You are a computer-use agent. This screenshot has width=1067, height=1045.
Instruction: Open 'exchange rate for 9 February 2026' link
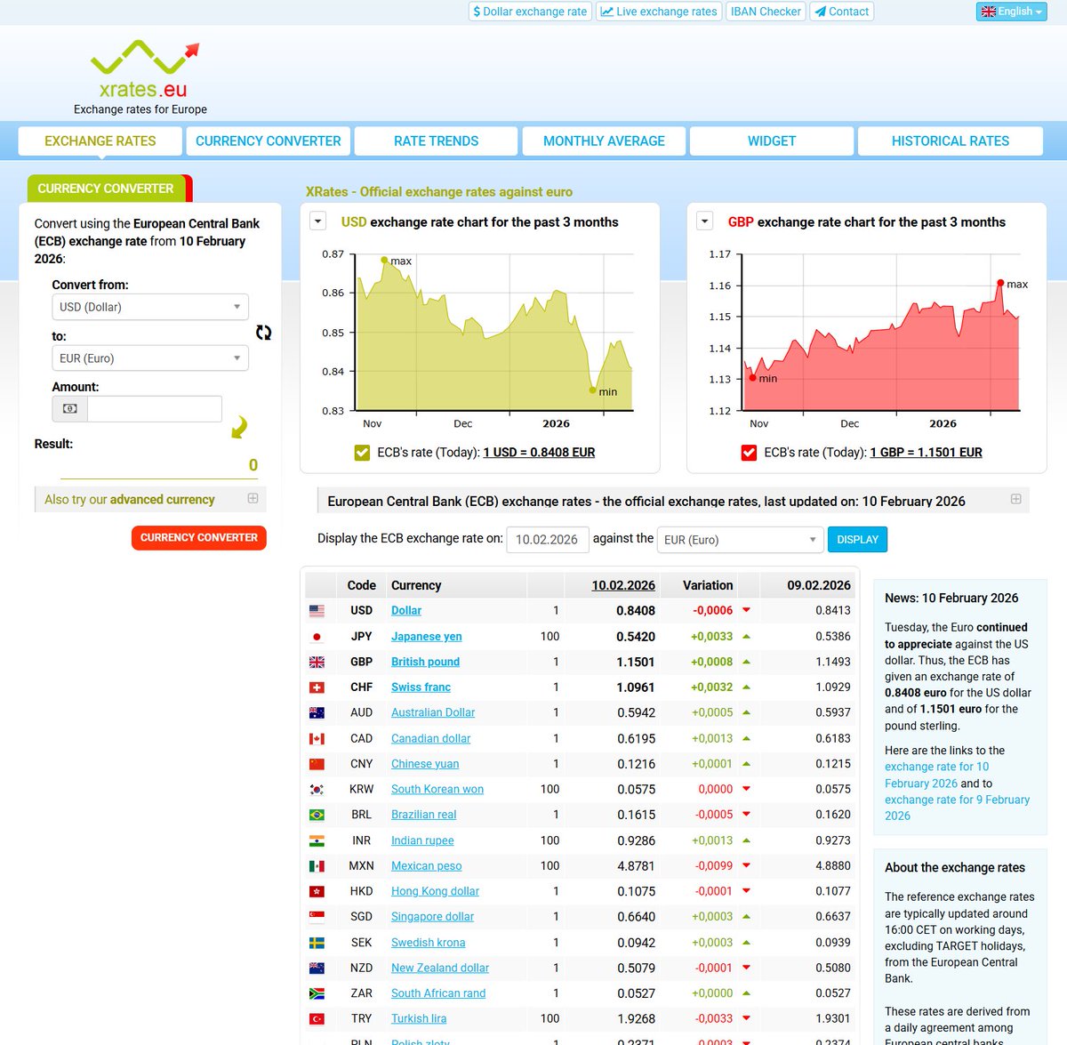[x=957, y=808]
